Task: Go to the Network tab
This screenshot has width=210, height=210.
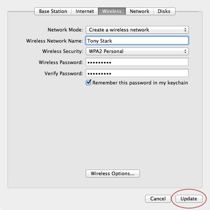Action: (x=139, y=11)
